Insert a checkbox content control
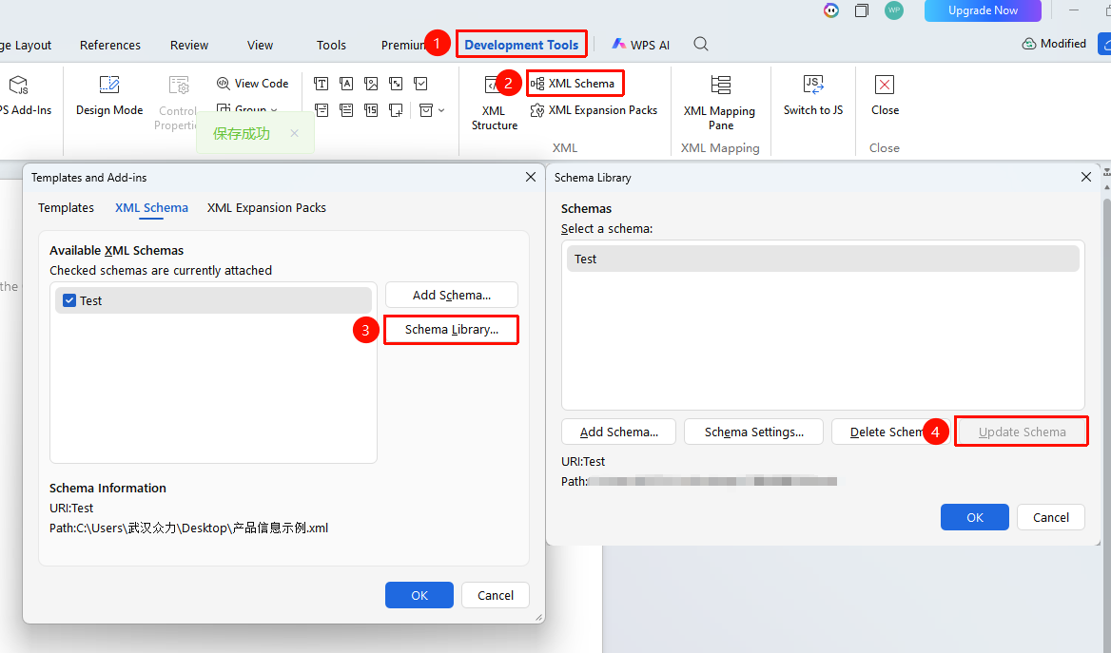Screen dimensions: 1111x653 coord(420,84)
